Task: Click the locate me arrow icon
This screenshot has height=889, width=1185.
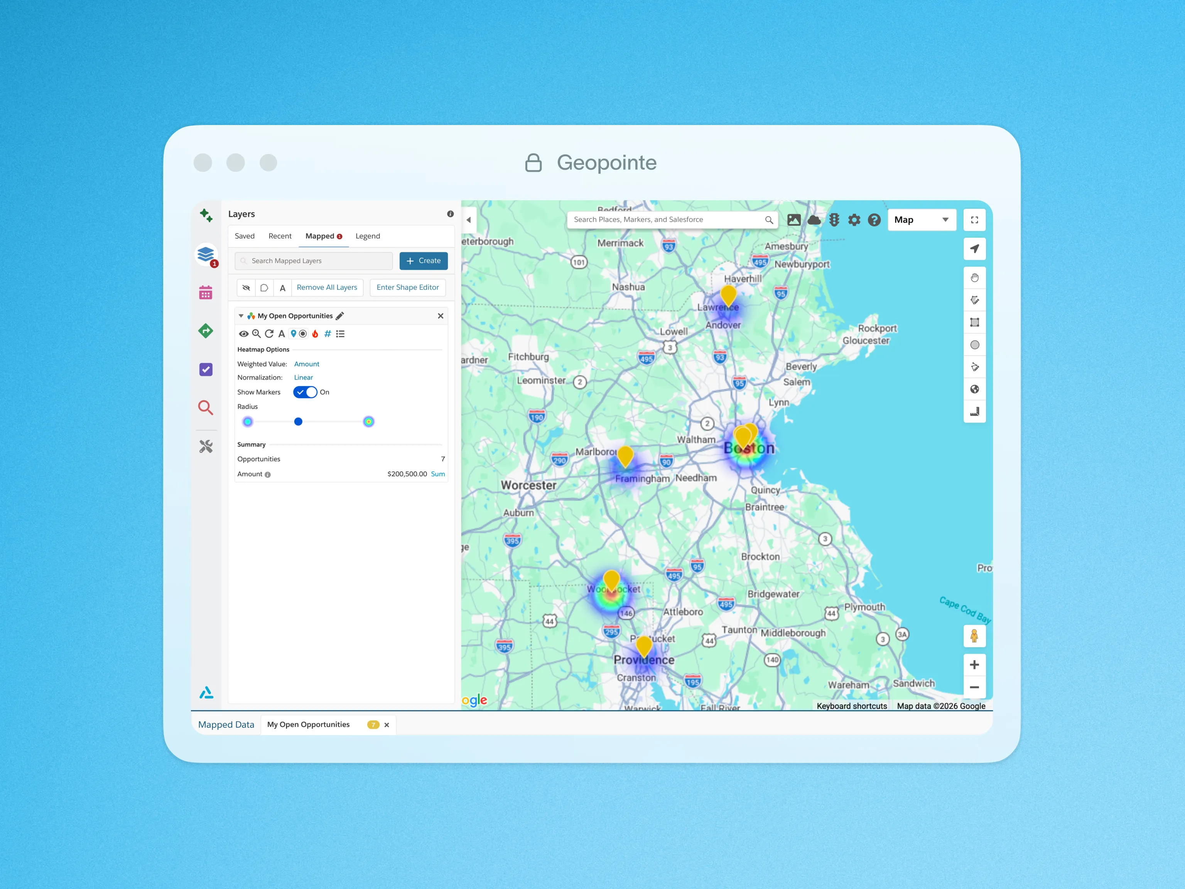Action: pos(974,248)
